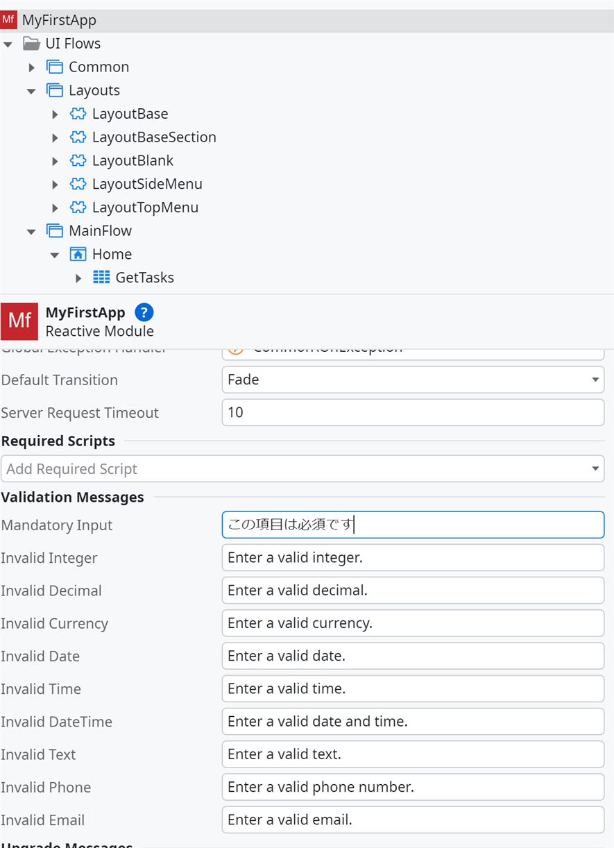Expand the GetTasks aggregate

pyautogui.click(x=78, y=278)
